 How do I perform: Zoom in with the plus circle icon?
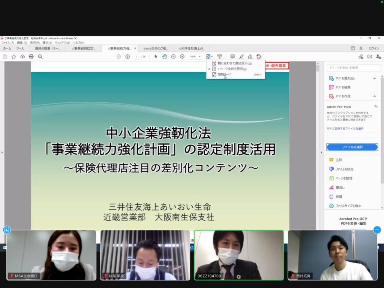coord(182,57)
